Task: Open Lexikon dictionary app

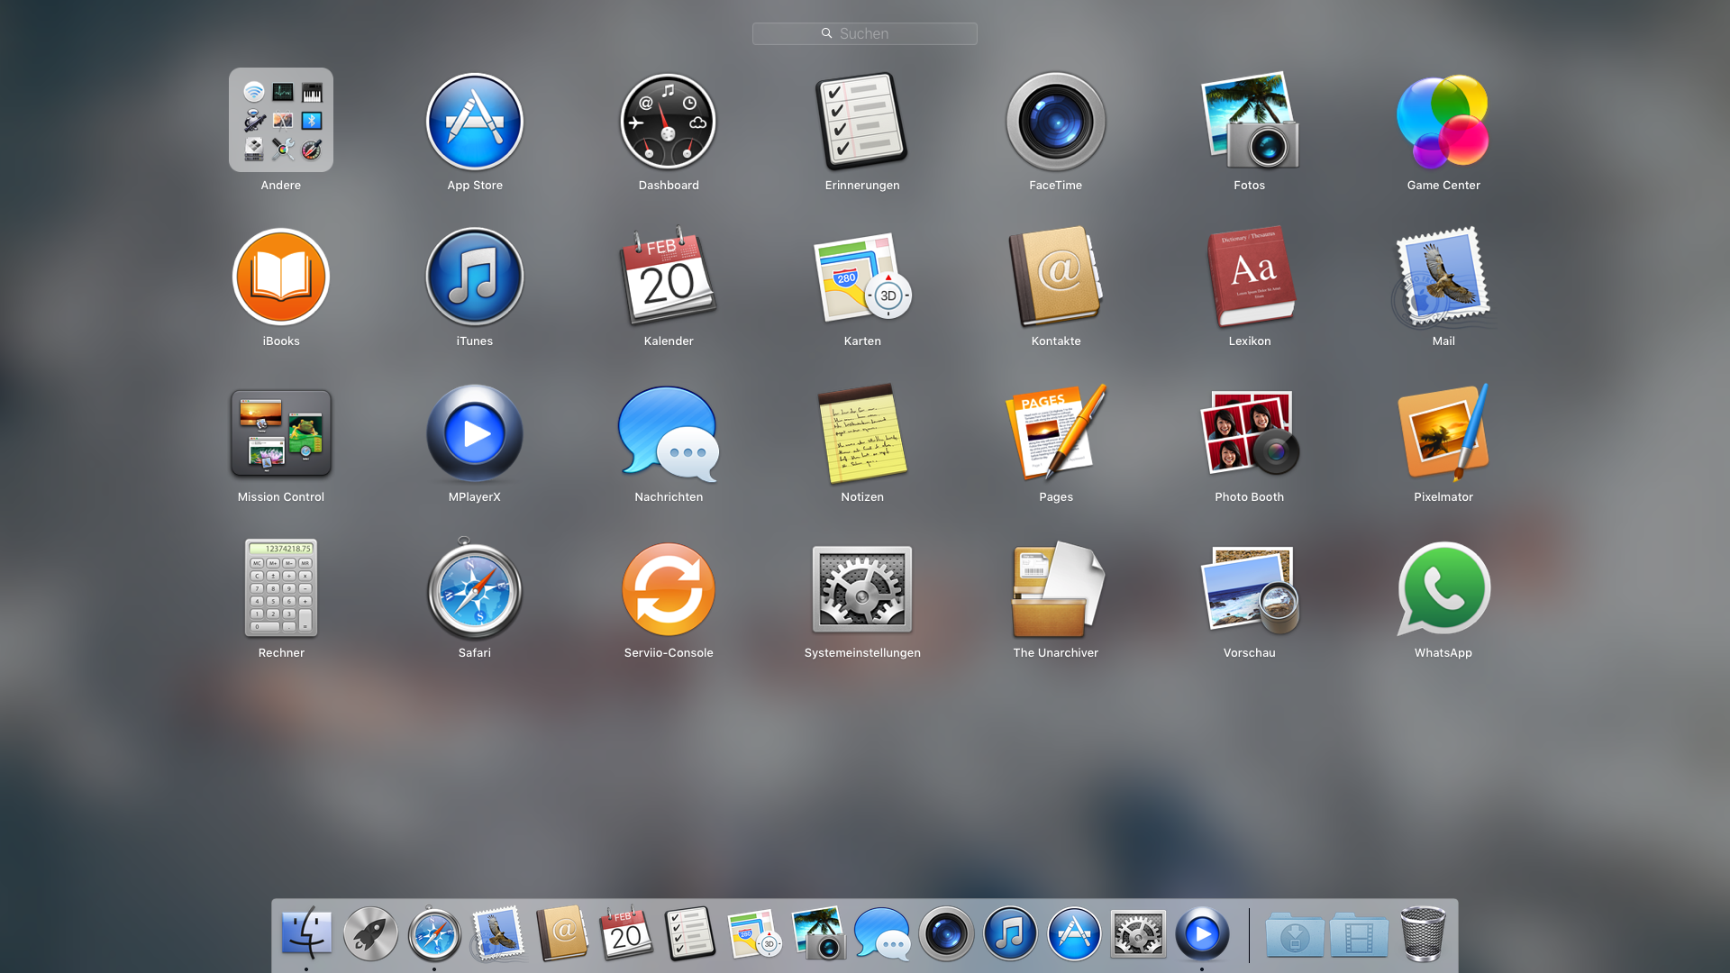Action: tap(1249, 277)
